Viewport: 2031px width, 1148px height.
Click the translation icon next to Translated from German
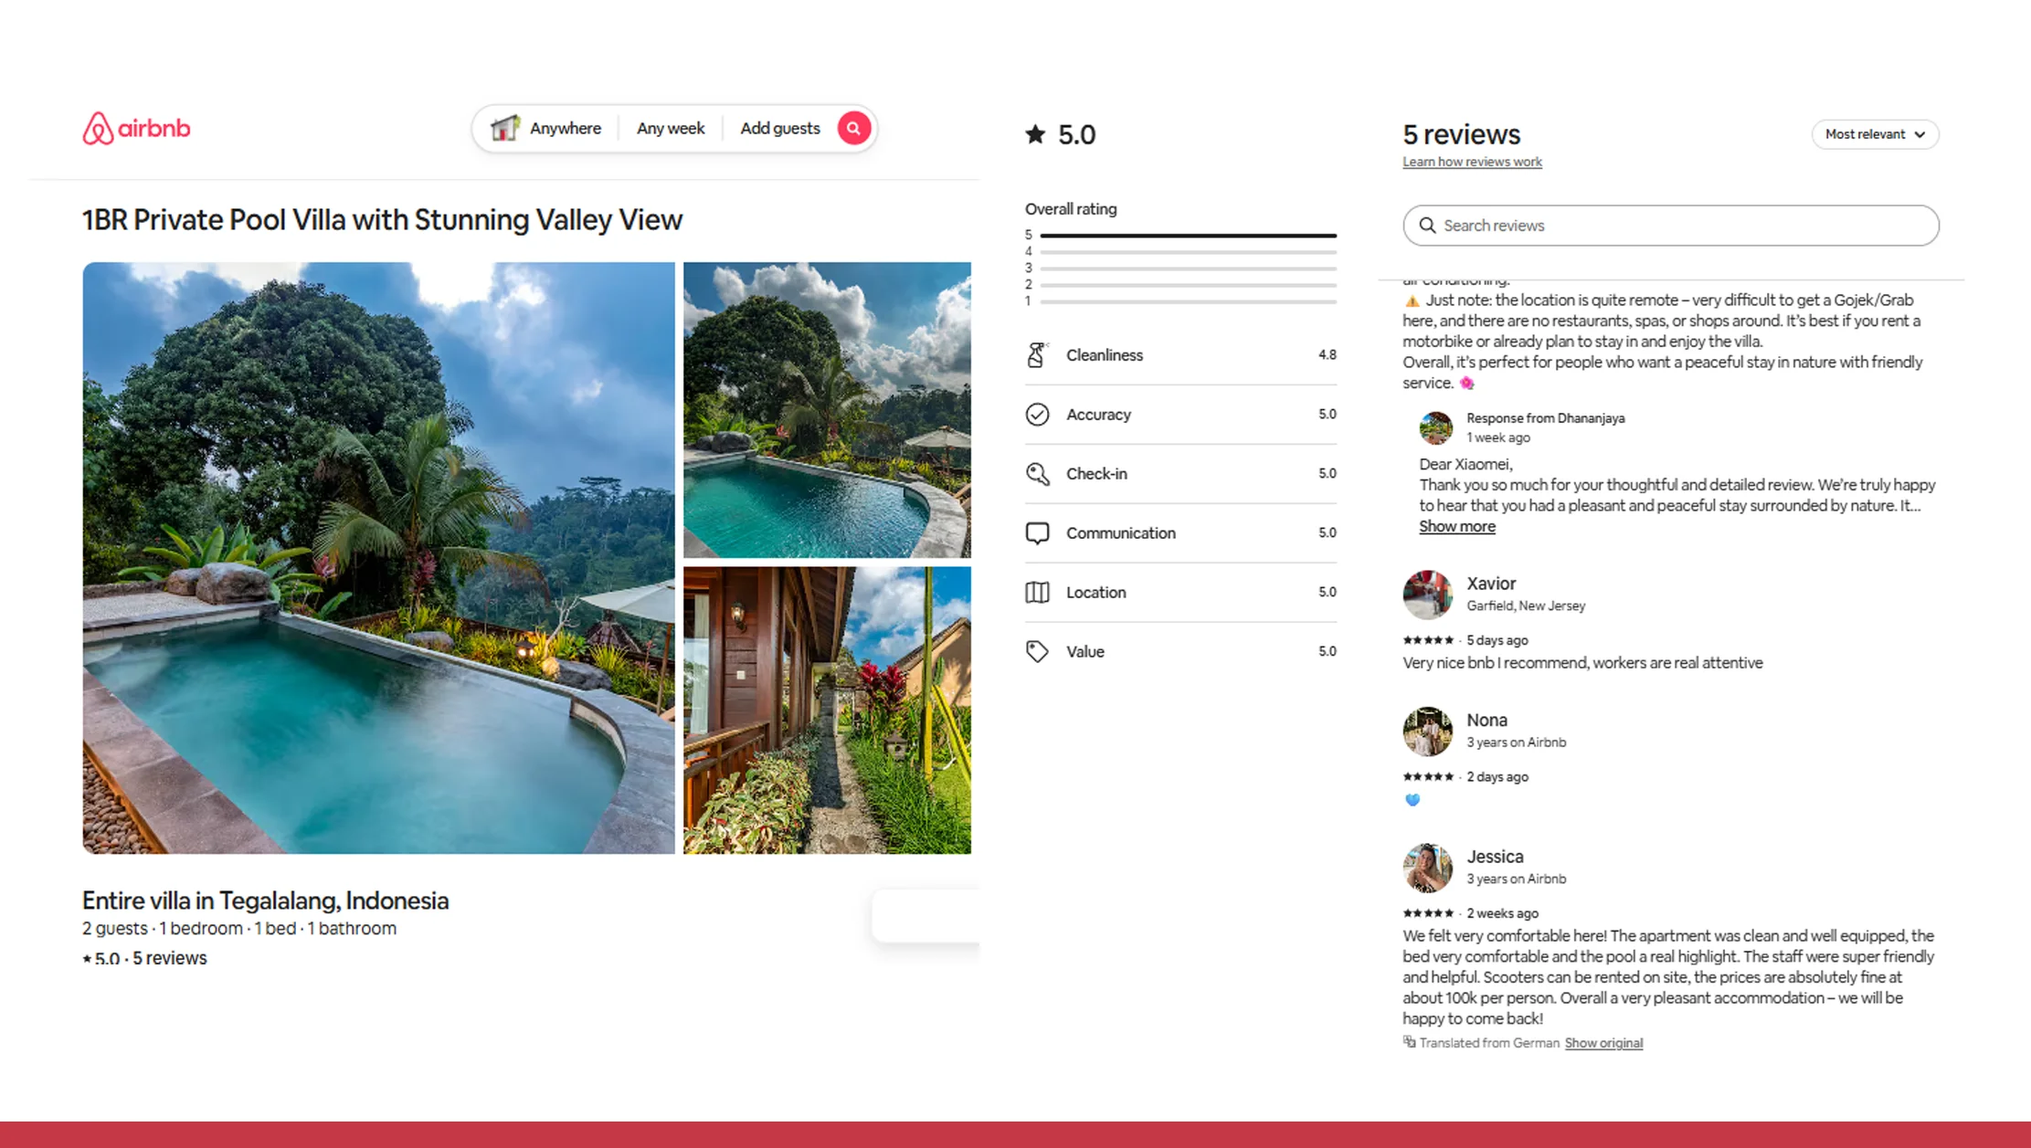(1408, 1042)
